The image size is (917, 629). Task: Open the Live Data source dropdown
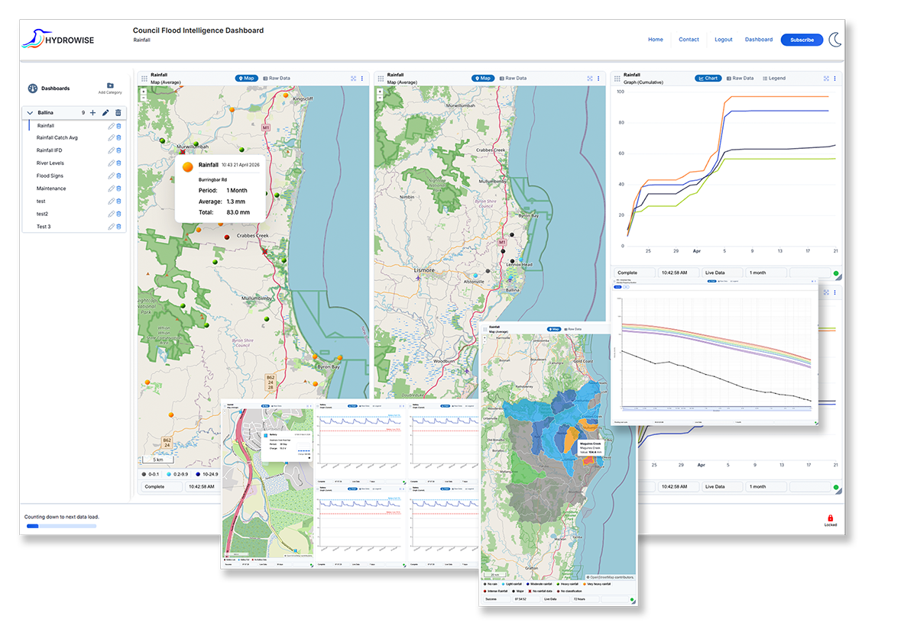pyautogui.click(x=714, y=272)
